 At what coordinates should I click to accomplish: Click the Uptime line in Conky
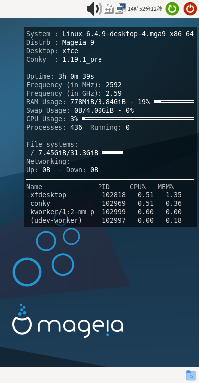click(60, 76)
